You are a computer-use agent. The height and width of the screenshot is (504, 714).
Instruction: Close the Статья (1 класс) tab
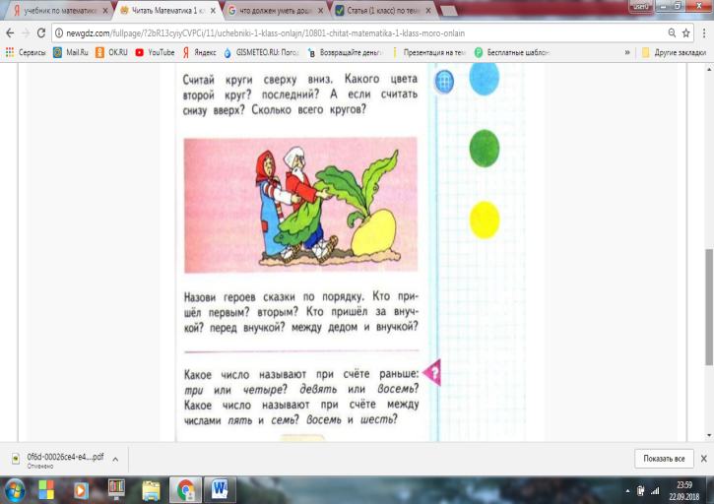(428, 11)
